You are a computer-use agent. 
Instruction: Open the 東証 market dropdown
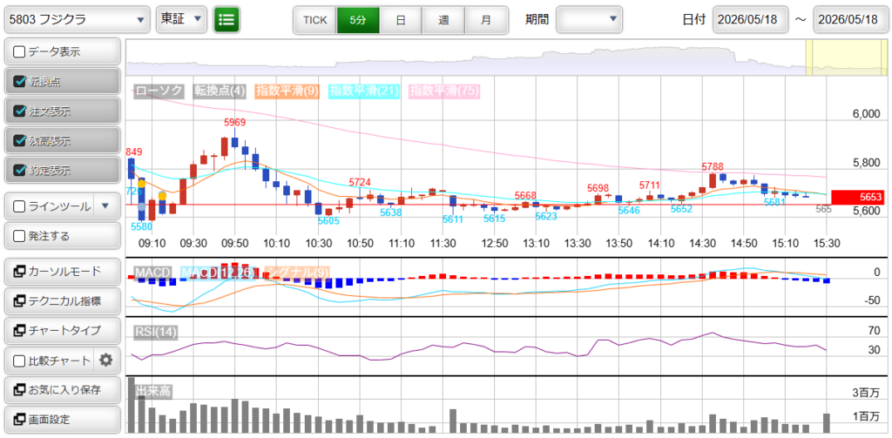[181, 19]
